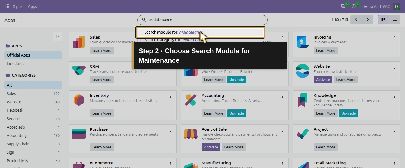Viewport: 405px width, 168px height.
Task: Click the Website app icon
Action: (303, 71)
